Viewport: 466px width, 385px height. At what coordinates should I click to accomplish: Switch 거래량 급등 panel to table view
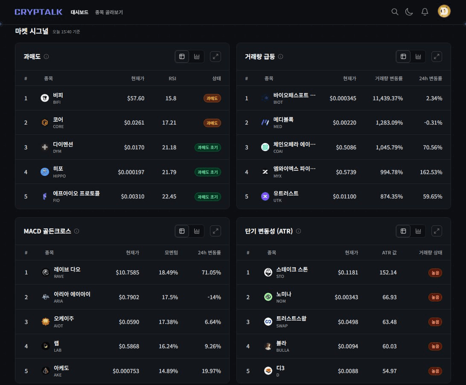tap(403, 56)
